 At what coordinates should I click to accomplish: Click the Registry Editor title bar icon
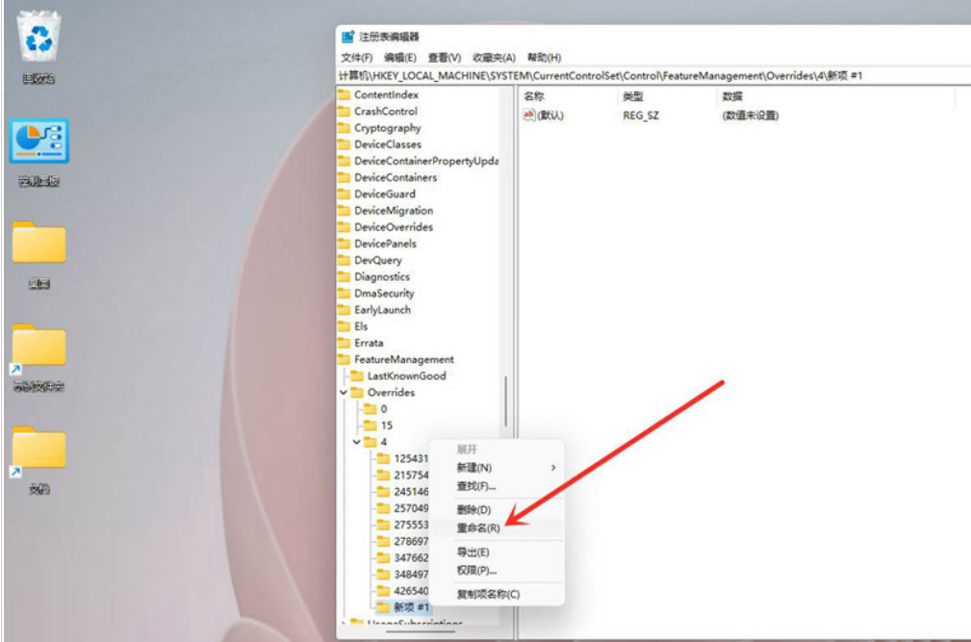point(347,37)
